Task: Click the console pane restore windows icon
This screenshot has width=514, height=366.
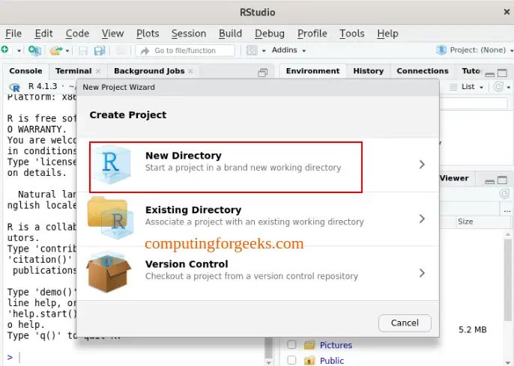Action: (263, 73)
